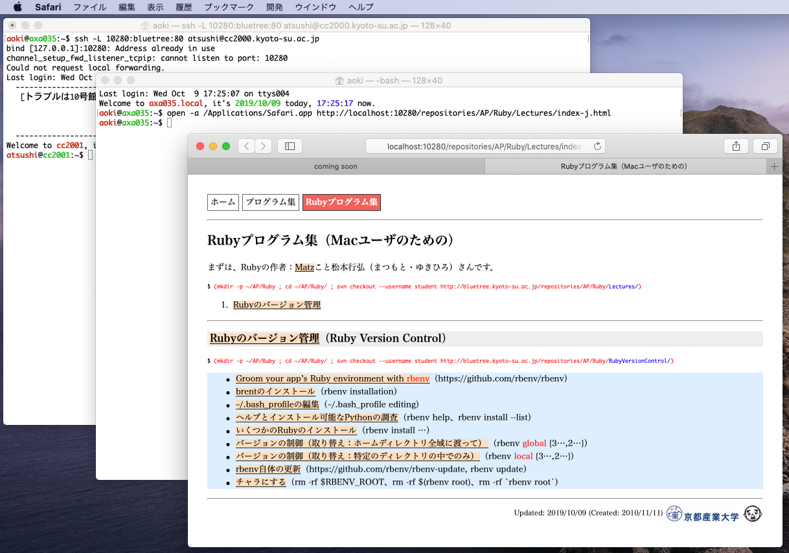
Task: Switch to the "coming soon" tab
Action: pyautogui.click(x=336, y=166)
